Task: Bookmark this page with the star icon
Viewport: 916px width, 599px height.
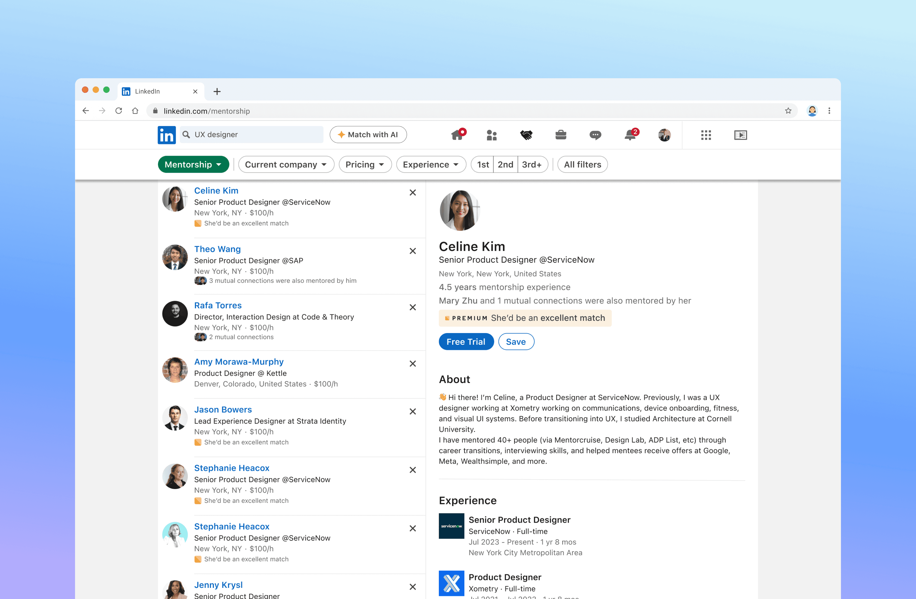Action: pos(788,111)
